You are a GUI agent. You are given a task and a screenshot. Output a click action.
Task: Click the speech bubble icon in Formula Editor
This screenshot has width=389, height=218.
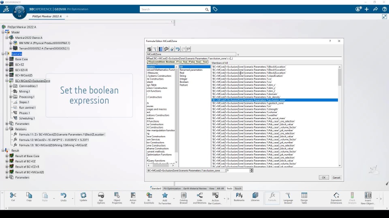[x=166, y=49]
